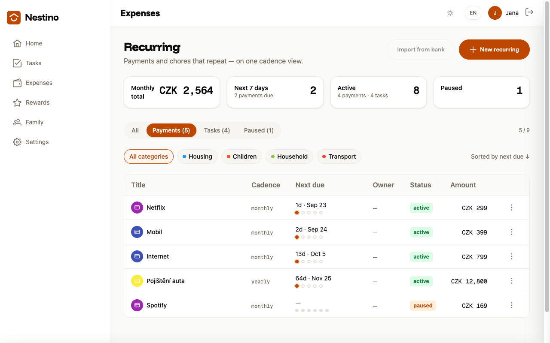Click the Nestino logo icon
This screenshot has height=343, width=550.
point(14,18)
